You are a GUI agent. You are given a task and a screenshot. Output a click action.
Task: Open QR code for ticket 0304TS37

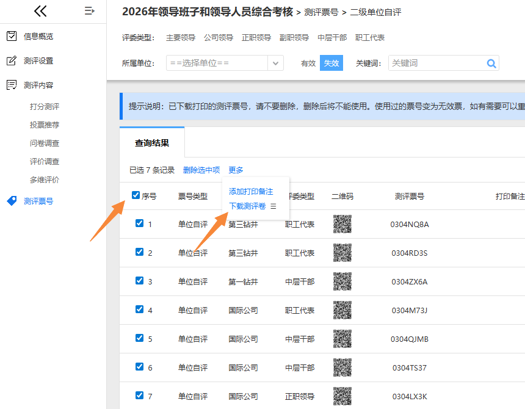342,367
